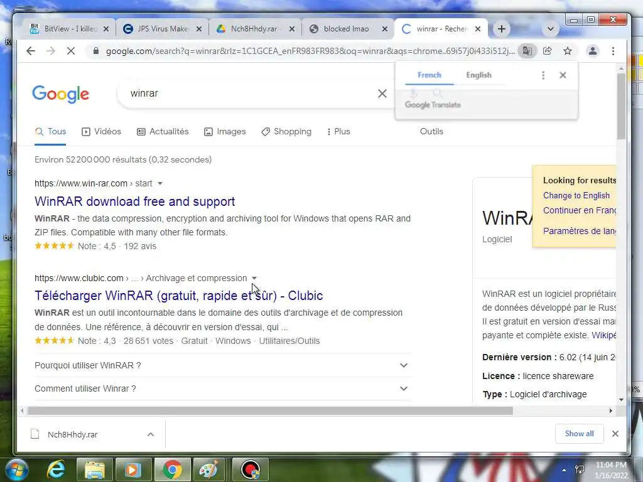The width and height of the screenshot is (643, 482).
Task: Click horizontal scrollbar right arrow
Action: [610, 410]
